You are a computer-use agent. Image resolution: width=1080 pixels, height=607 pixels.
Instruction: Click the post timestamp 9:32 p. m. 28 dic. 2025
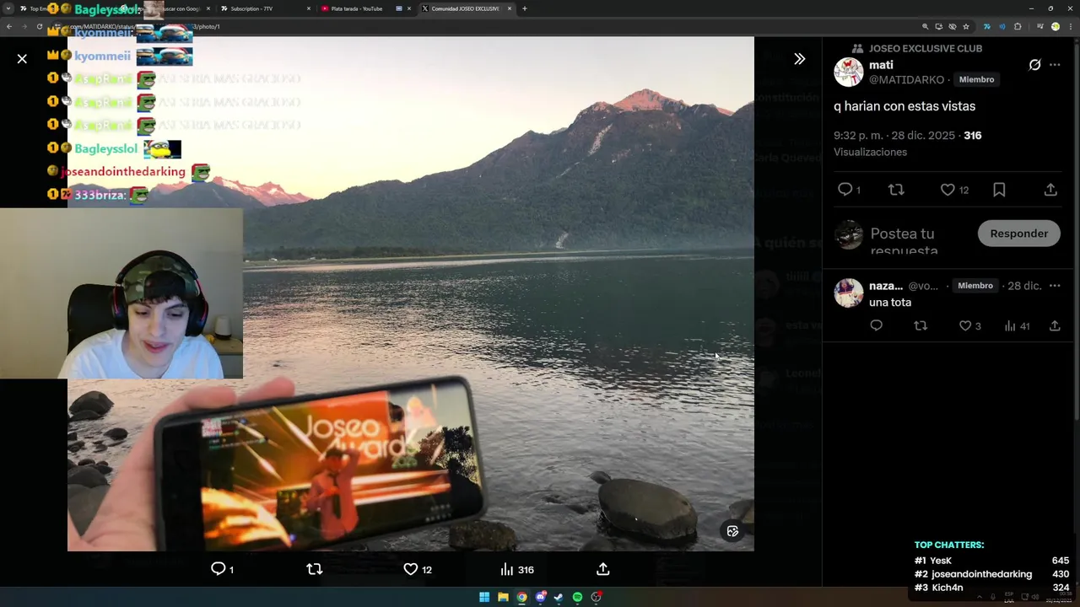894,135
